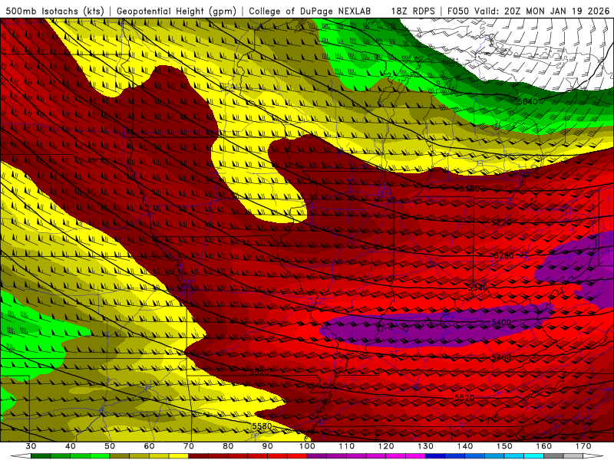Click the 5280 height contour label
Viewport: 614px width, 460px height.
(x=504, y=256)
